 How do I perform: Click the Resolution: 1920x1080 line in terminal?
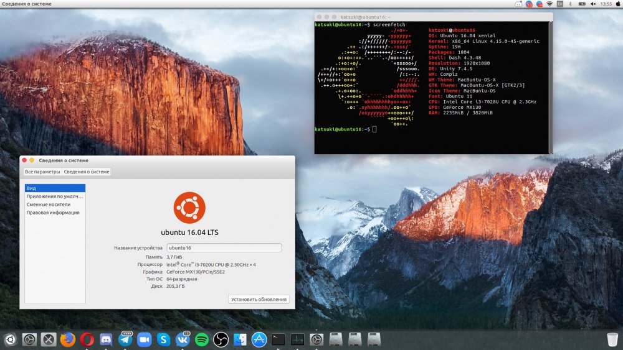click(x=459, y=63)
